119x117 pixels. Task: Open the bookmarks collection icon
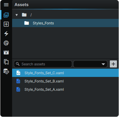click(x=6, y=62)
